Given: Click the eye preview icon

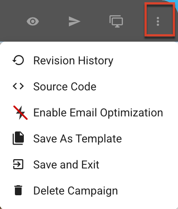Looking at the screenshot, I should coord(33,21).
